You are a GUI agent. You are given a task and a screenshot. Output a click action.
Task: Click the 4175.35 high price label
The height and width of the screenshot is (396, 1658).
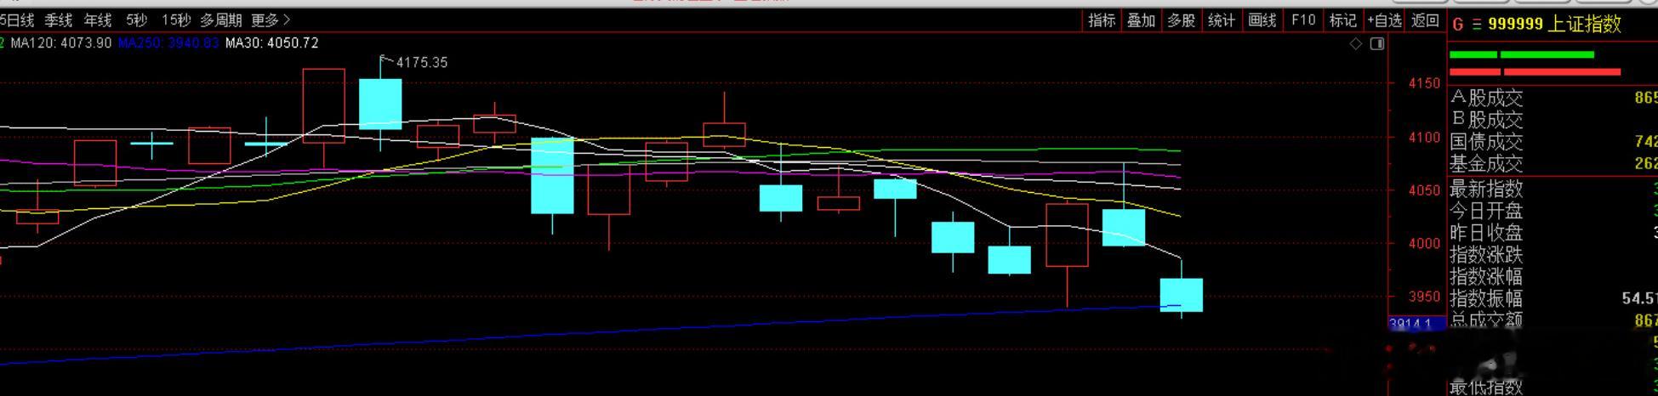click(x=421, y=62)
